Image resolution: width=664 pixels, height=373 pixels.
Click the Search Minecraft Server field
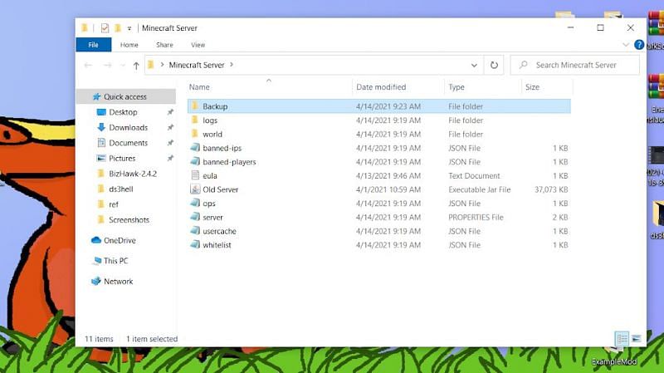[581, 65]
